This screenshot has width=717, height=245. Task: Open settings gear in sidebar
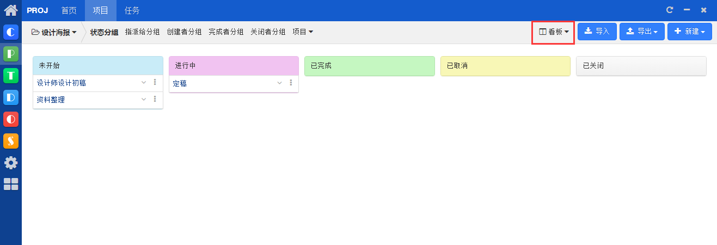(x=11, y=163)
